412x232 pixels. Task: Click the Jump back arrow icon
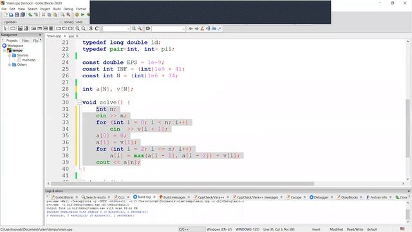coord(191,28)
